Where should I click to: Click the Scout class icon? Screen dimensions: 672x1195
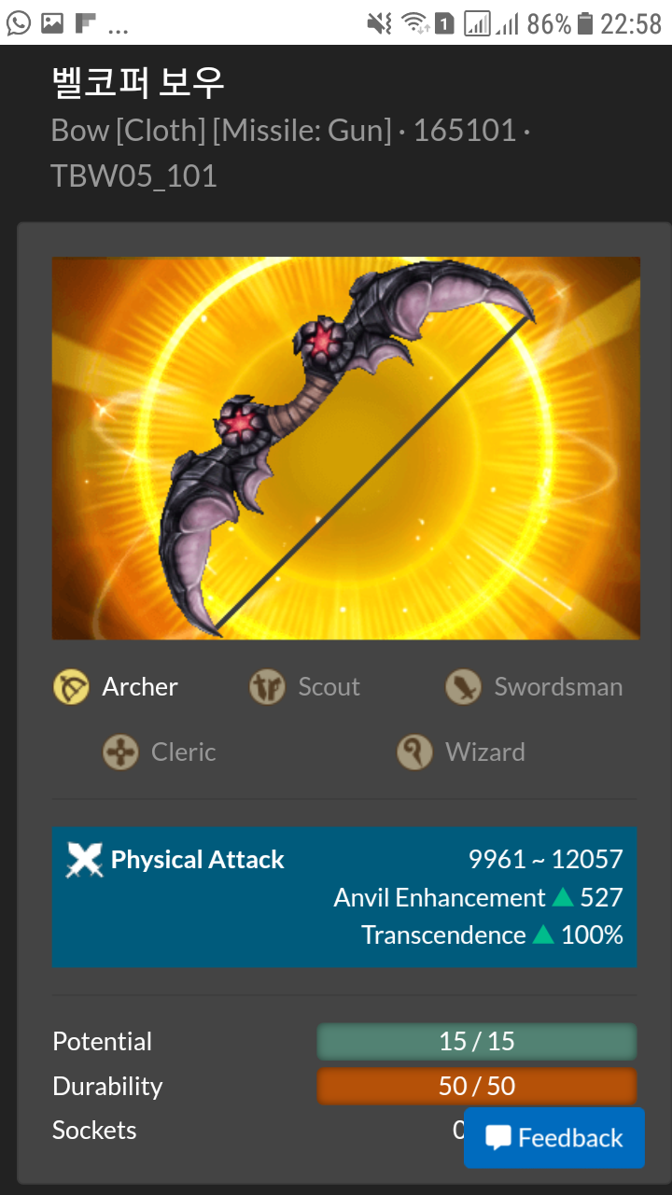[x=267, y=687]
